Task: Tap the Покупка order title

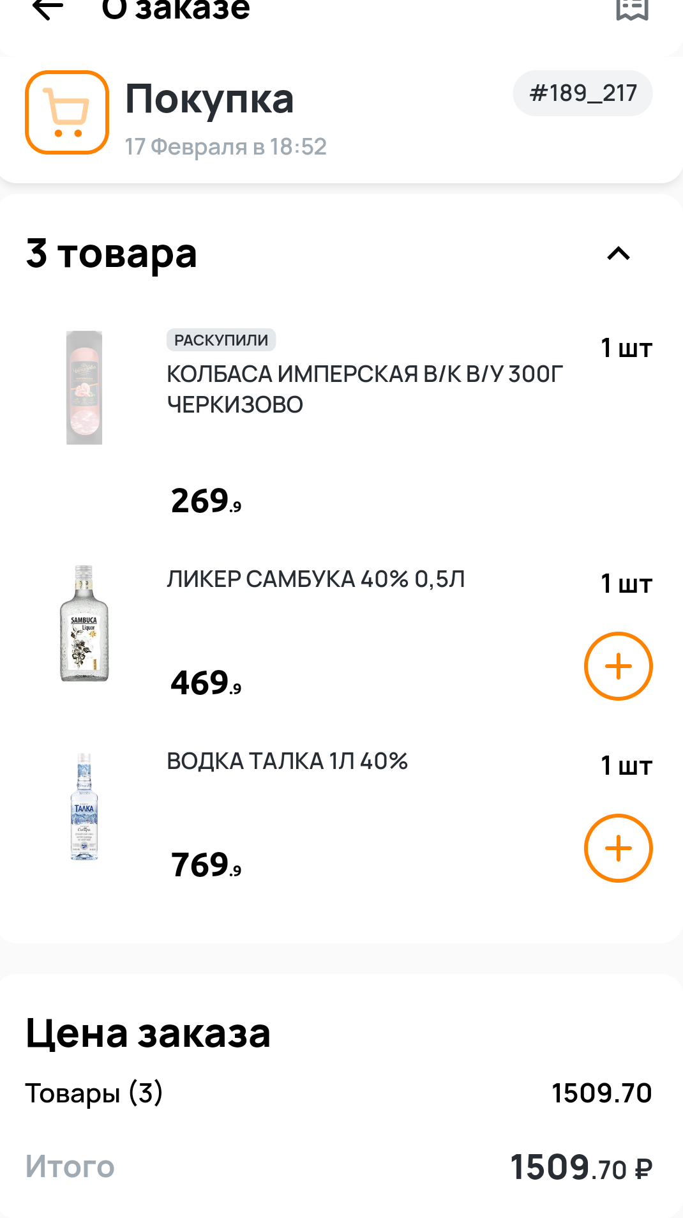Action: point(209,99)
